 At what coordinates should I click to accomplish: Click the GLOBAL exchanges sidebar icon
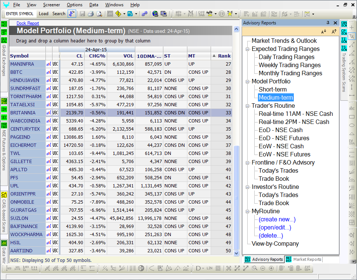(x=4, y=40)
